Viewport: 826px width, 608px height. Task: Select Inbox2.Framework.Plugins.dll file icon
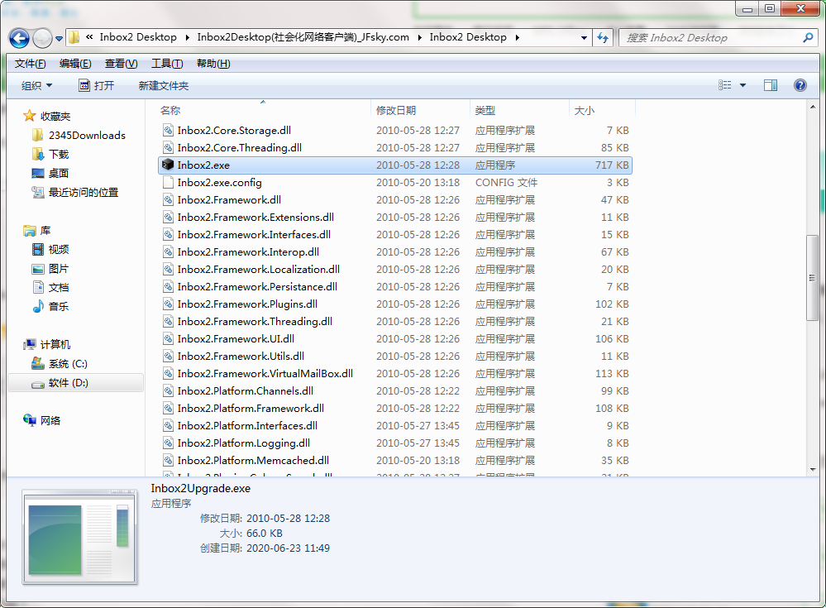click(x=168, y=304)
